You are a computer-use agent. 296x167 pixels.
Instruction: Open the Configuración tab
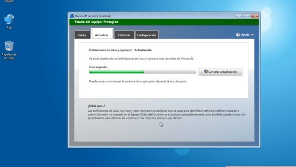[147, 35]
